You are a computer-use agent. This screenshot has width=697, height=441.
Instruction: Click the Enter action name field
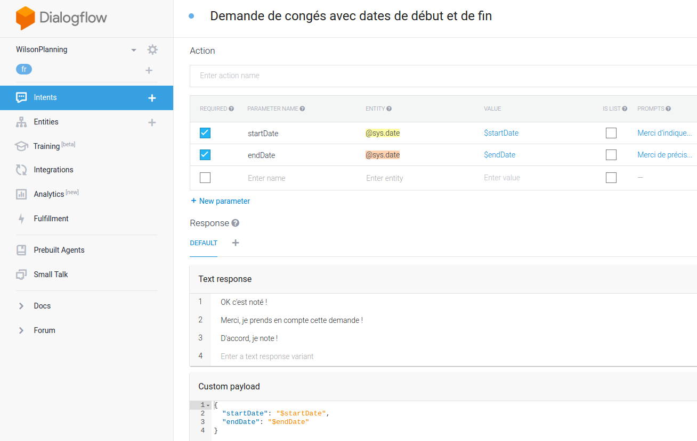[442, 76]
